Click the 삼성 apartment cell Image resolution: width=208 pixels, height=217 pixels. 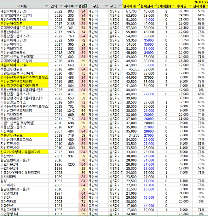pos(24,181)
